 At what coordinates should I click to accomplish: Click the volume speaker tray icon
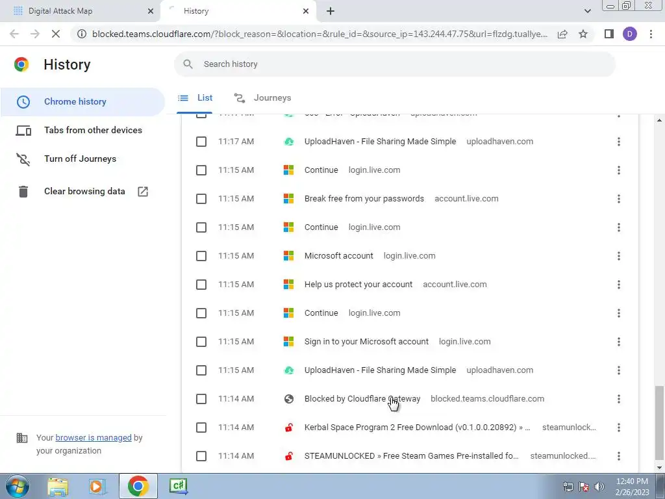(599, 487)
